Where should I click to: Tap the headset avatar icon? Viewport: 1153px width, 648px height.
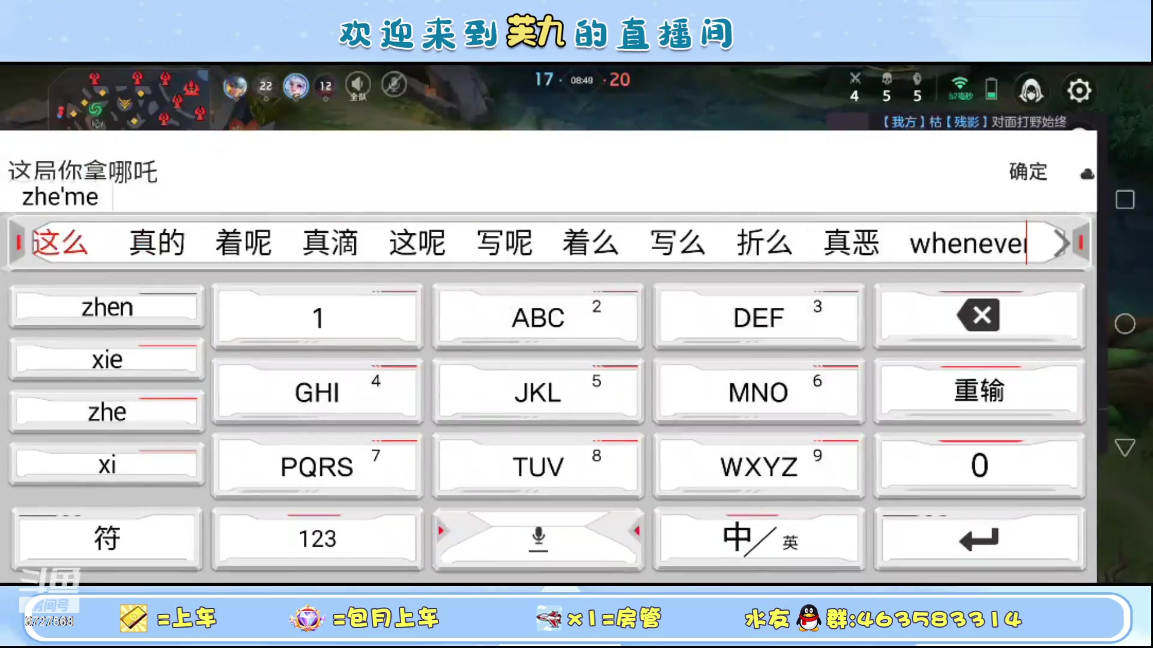pos(1031,91)
